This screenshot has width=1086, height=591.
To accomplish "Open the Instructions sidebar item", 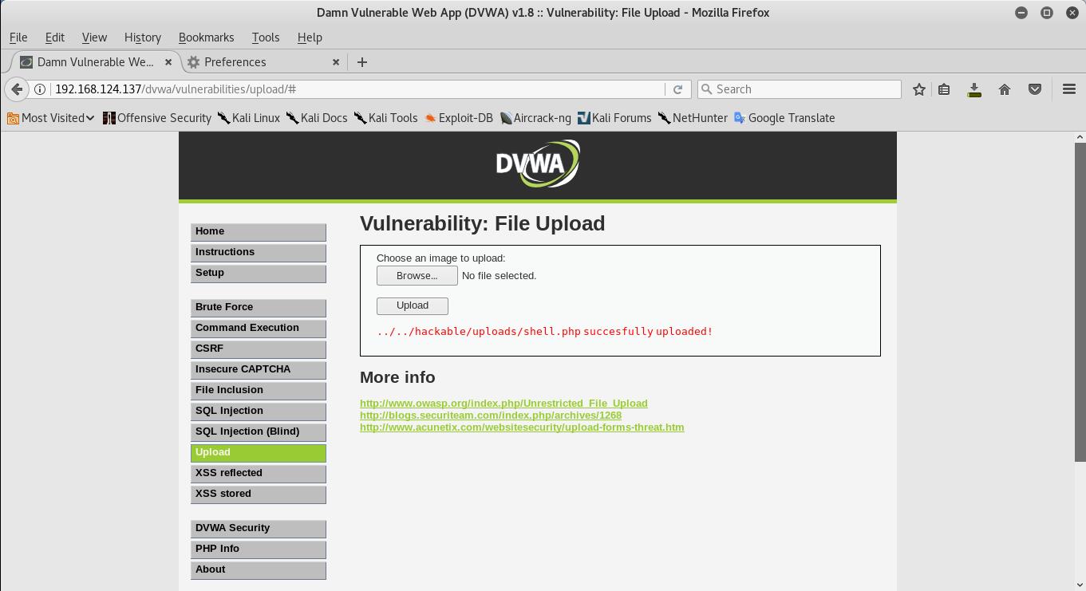I will click(x=259, y=253).
